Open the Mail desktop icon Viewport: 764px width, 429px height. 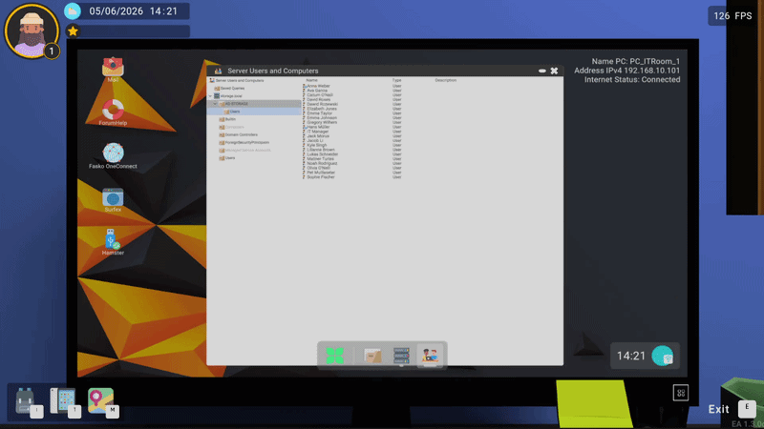(x=113, y=69)
